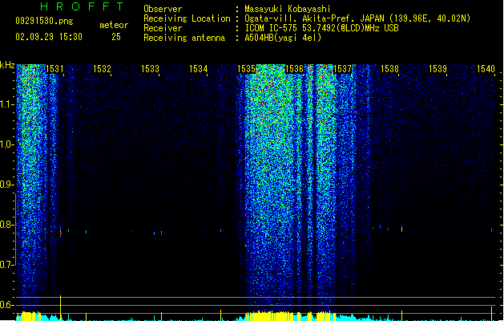Click the HROFFT title text
Image resolution: width=504 pixels, height=321 pixels.
pos(82,6)
